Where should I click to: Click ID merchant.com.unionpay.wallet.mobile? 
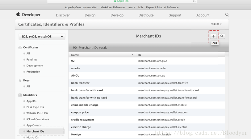pos(162,105)
